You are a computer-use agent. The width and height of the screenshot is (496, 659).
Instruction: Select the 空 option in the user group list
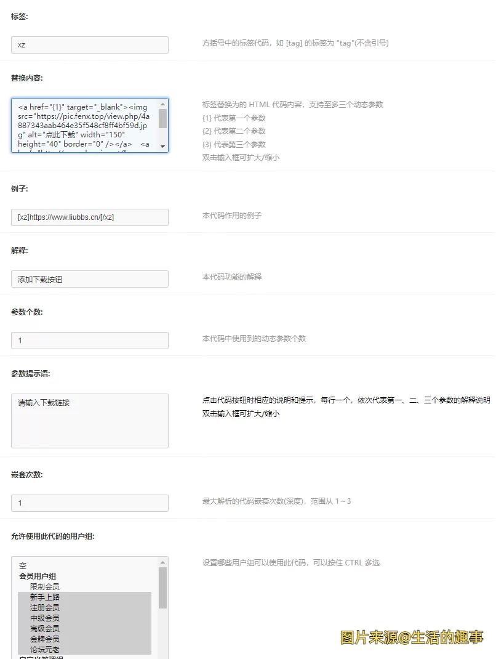23,565
